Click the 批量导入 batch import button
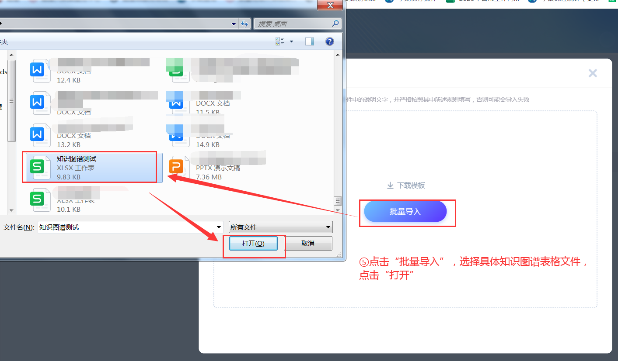 click(405, 212)
